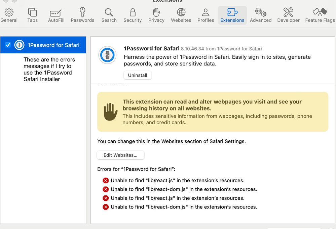This screenshot has height=229, width=336.
Task: Uninstall the 1Password for Safari extension
Action: pos(138,75)
